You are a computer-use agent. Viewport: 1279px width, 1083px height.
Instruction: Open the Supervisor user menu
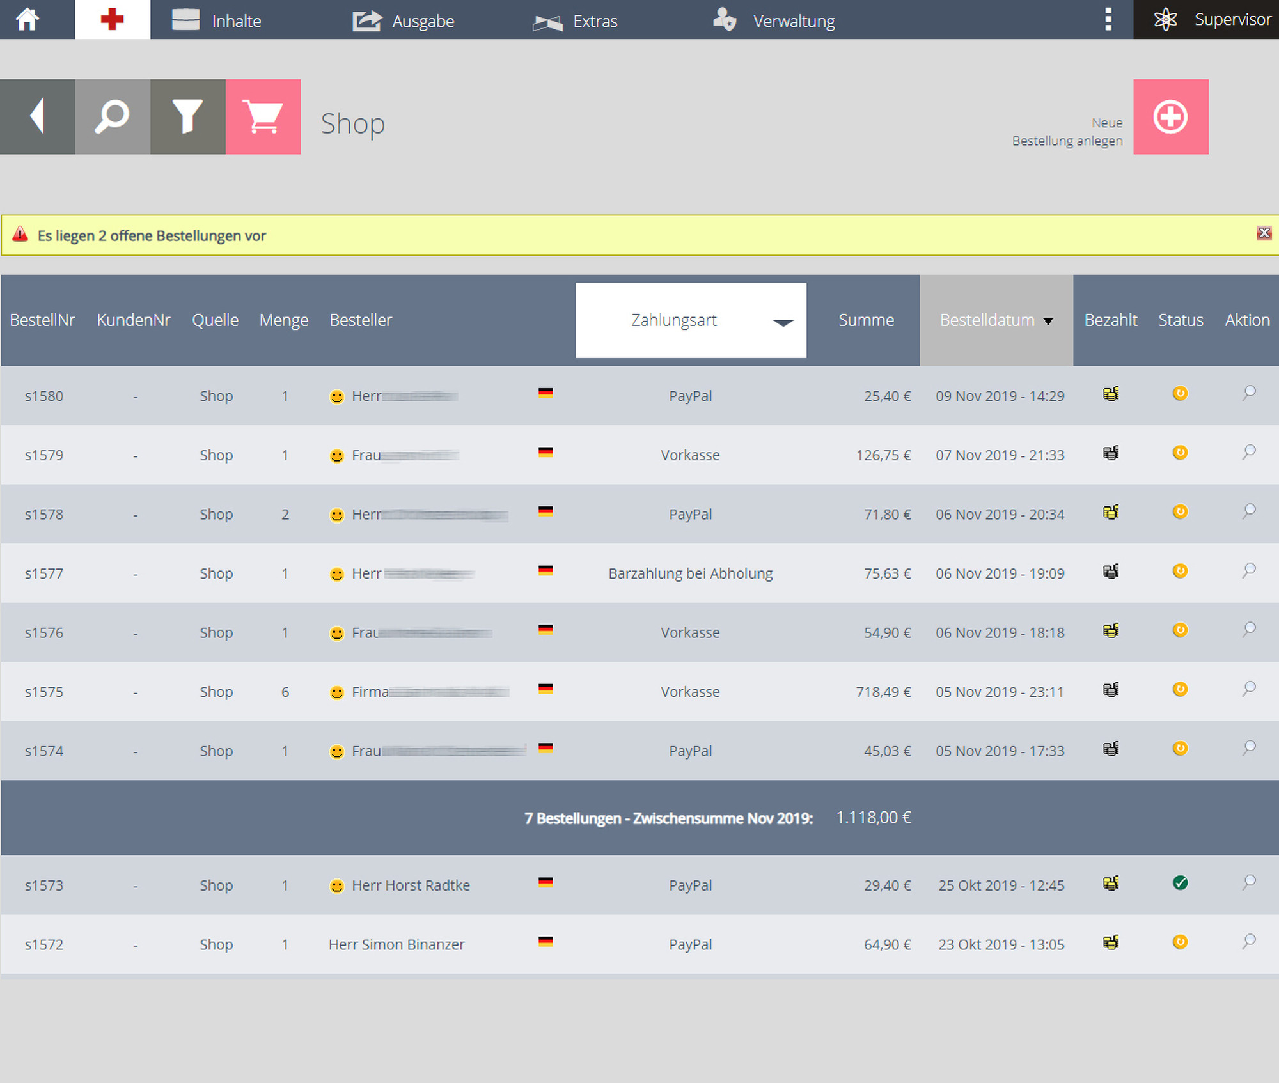point(1212,19)
